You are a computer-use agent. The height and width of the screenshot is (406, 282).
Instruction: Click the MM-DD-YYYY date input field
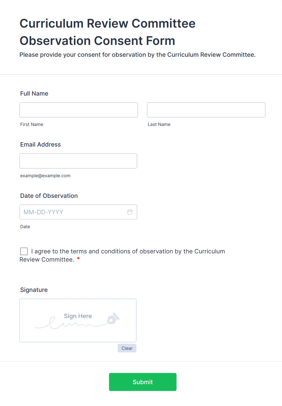tap(73, 212)
